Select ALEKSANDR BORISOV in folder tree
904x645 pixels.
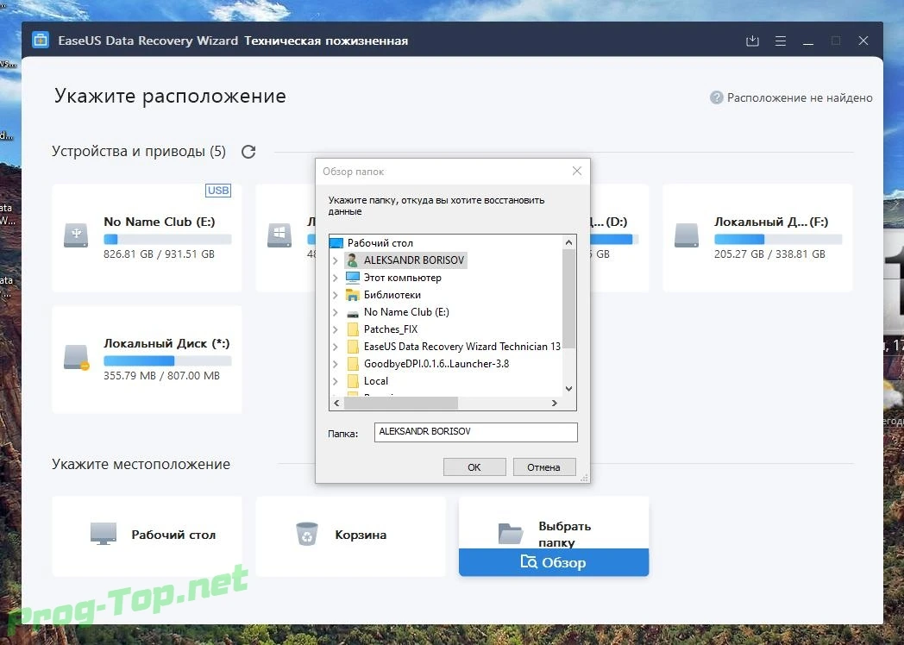click(x=414, y=260)
